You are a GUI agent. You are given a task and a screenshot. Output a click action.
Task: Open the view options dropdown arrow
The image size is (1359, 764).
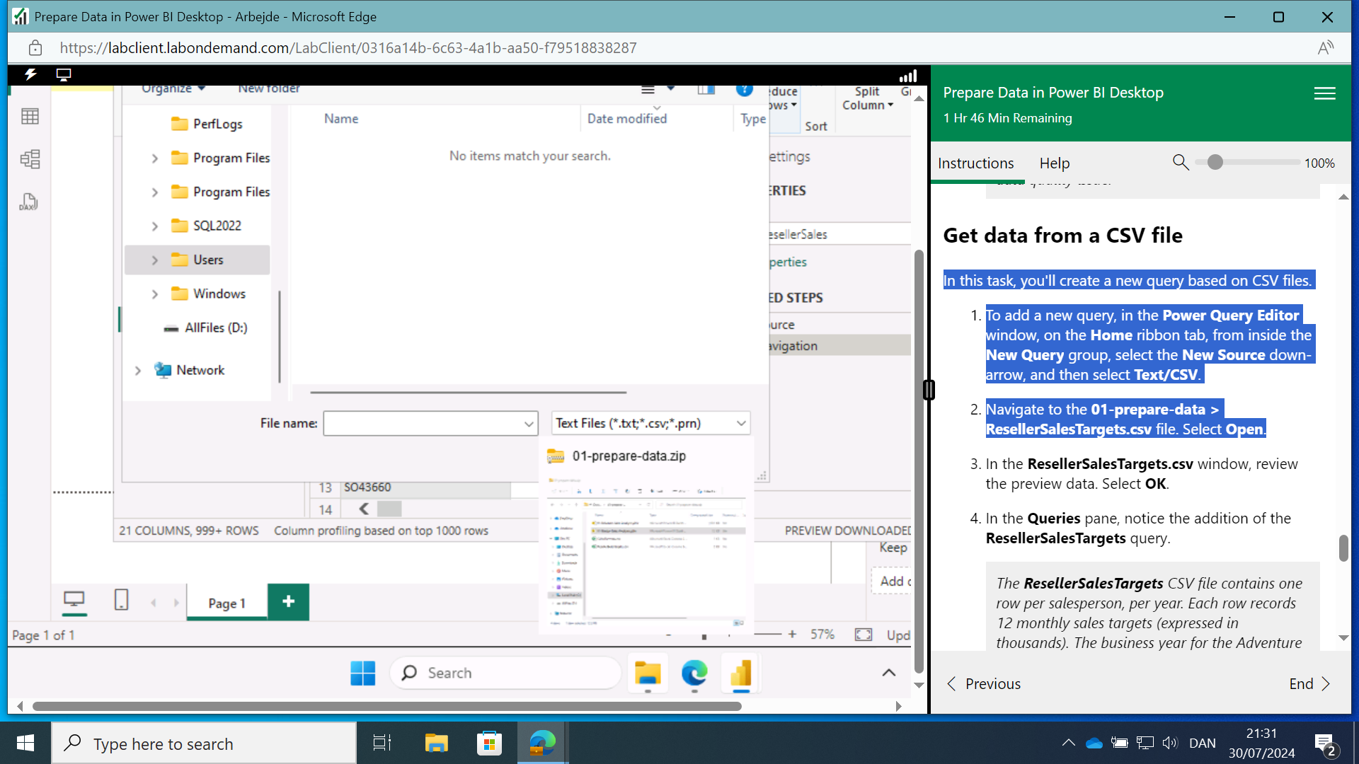671,88
